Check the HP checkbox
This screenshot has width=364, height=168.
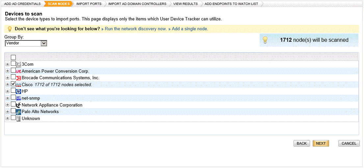click(x=13, y=90)
